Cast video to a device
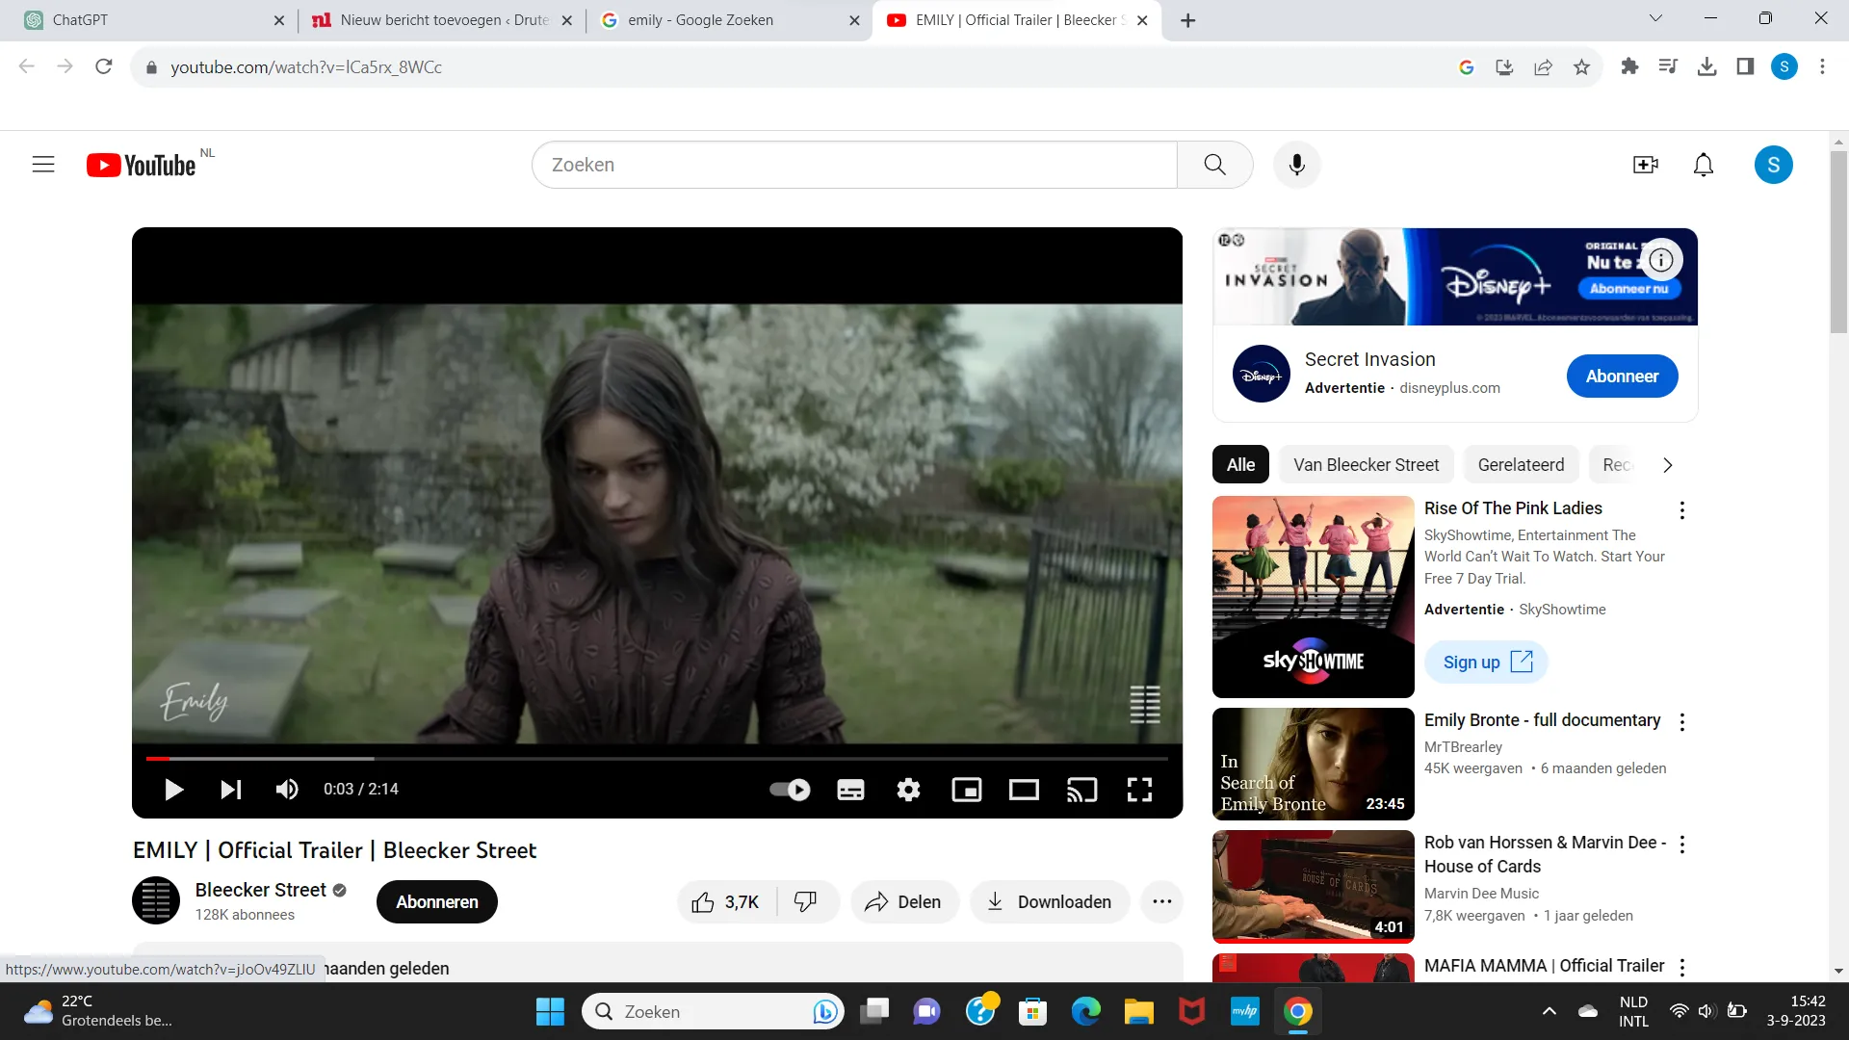The image size is (1849, 1040). 1081,790
